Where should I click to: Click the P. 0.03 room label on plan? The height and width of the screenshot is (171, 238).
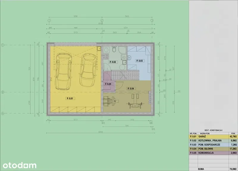139,61
